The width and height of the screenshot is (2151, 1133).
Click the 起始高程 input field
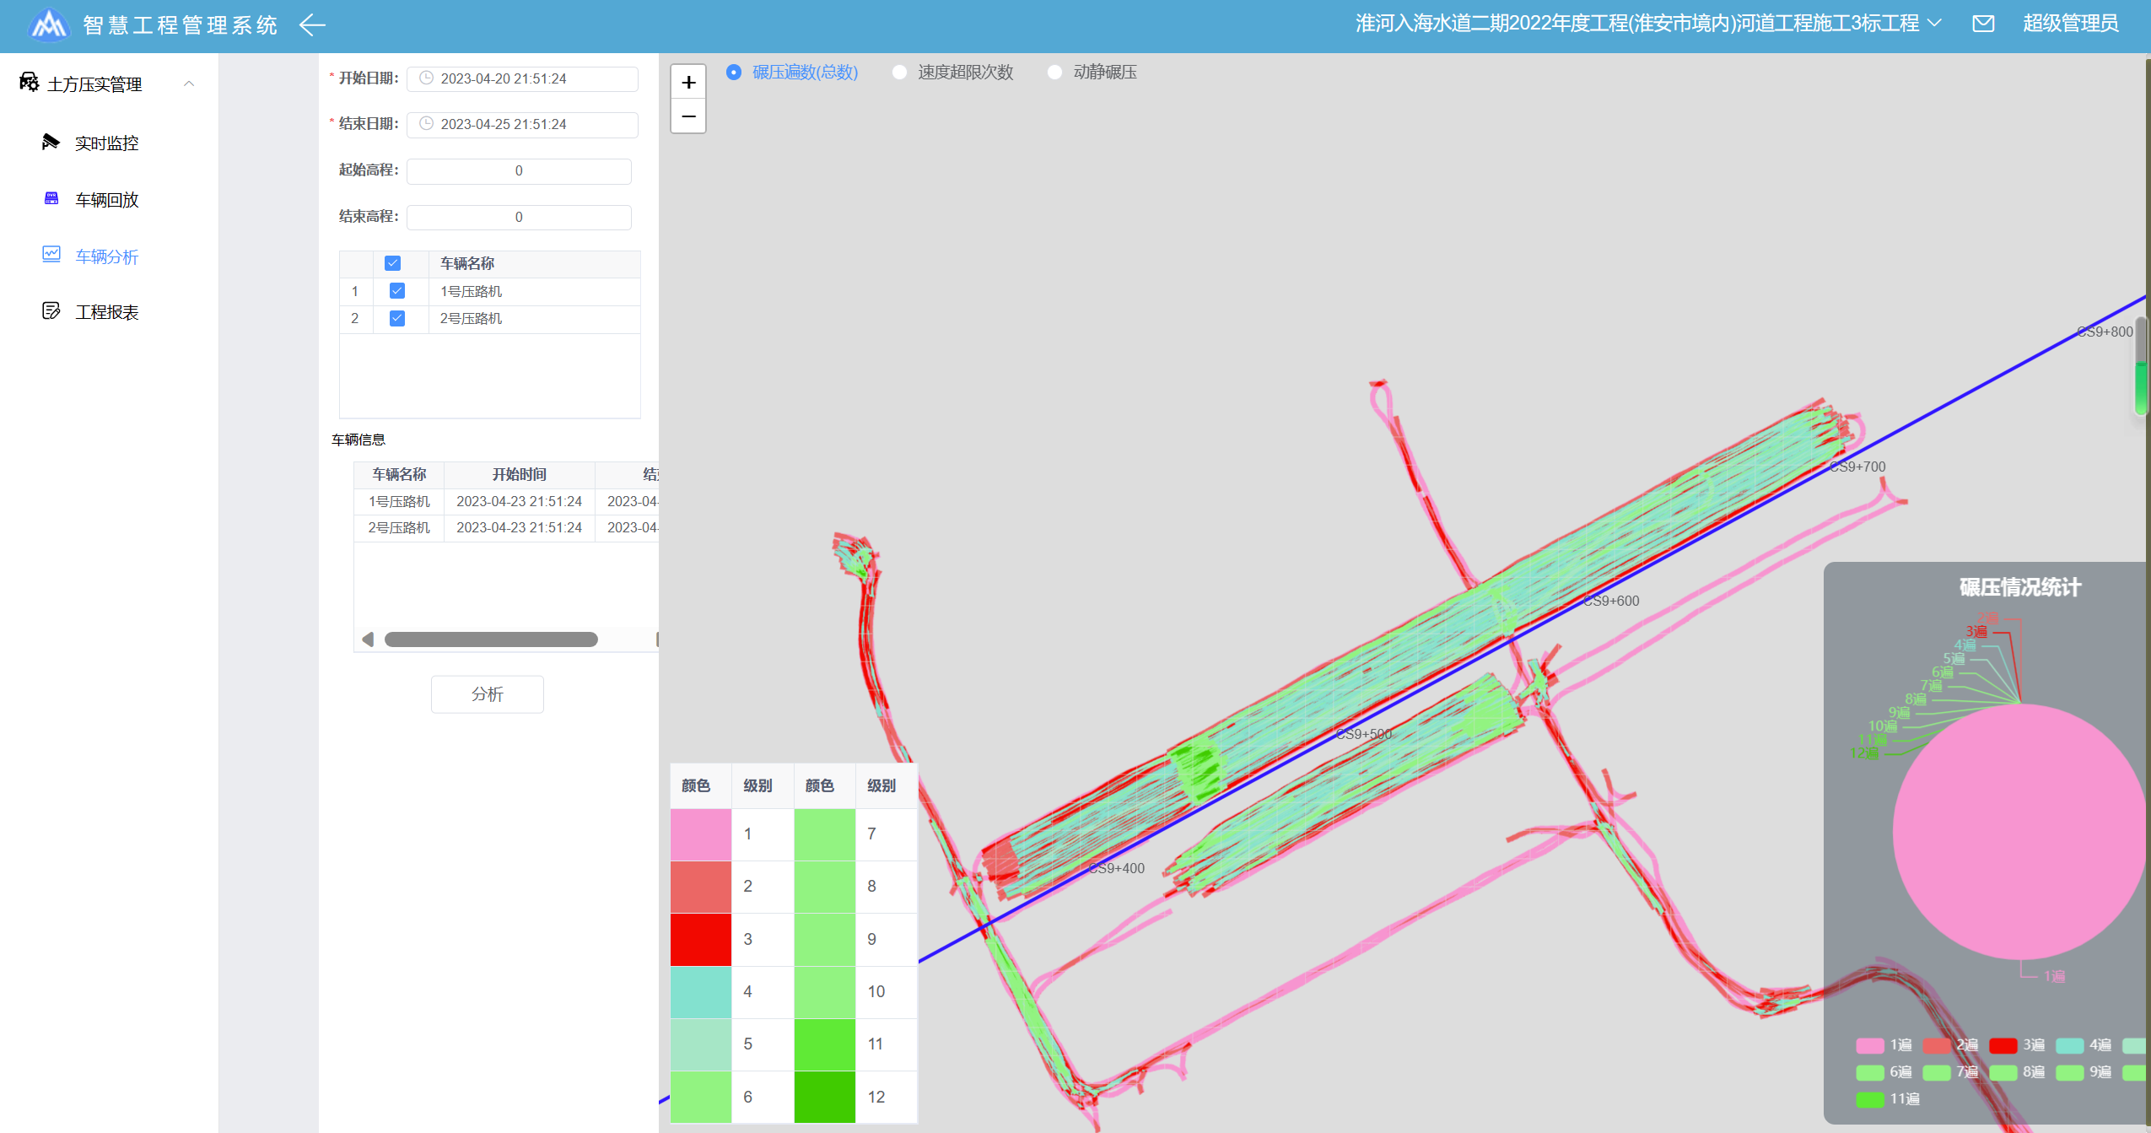click(x=519, y=170)
